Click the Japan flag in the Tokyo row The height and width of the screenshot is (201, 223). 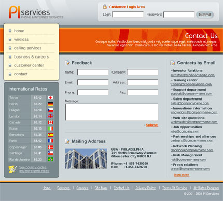(50, 98)
